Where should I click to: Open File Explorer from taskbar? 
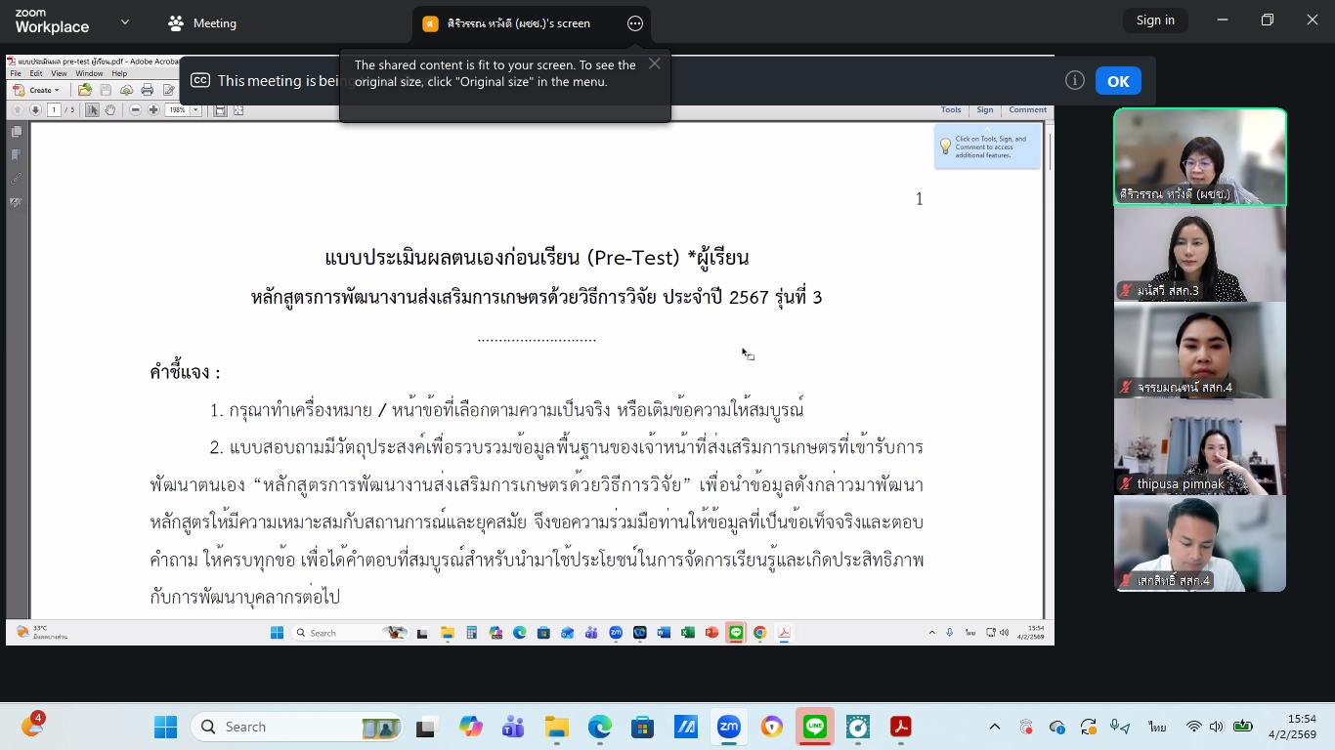[x=557, y=727]
